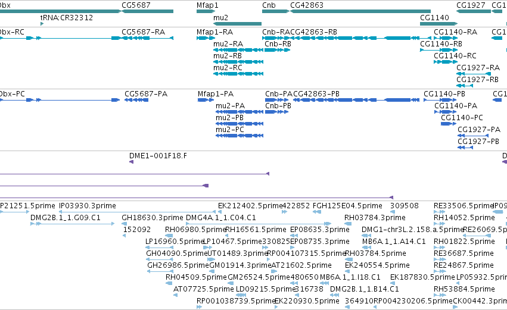The image size is (507, 310).
Task: Select the CG1927-RA transcript
Action: (474, 74)
